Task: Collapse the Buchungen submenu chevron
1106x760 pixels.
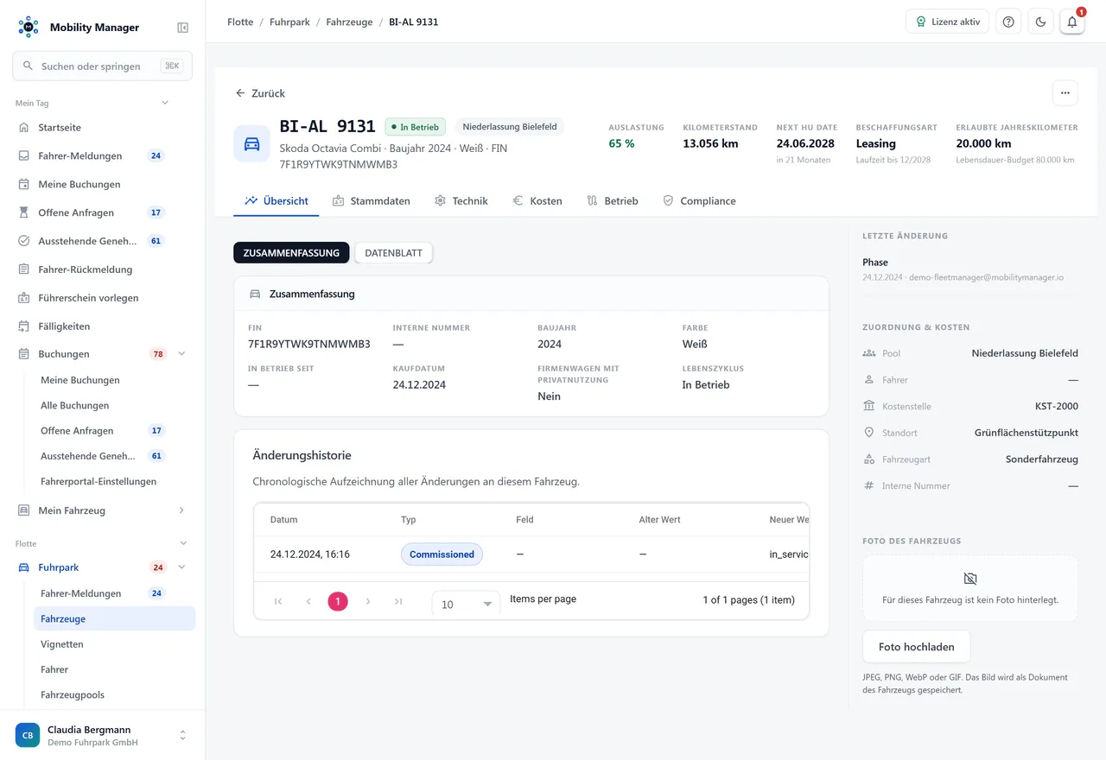Action: [181, 354]
